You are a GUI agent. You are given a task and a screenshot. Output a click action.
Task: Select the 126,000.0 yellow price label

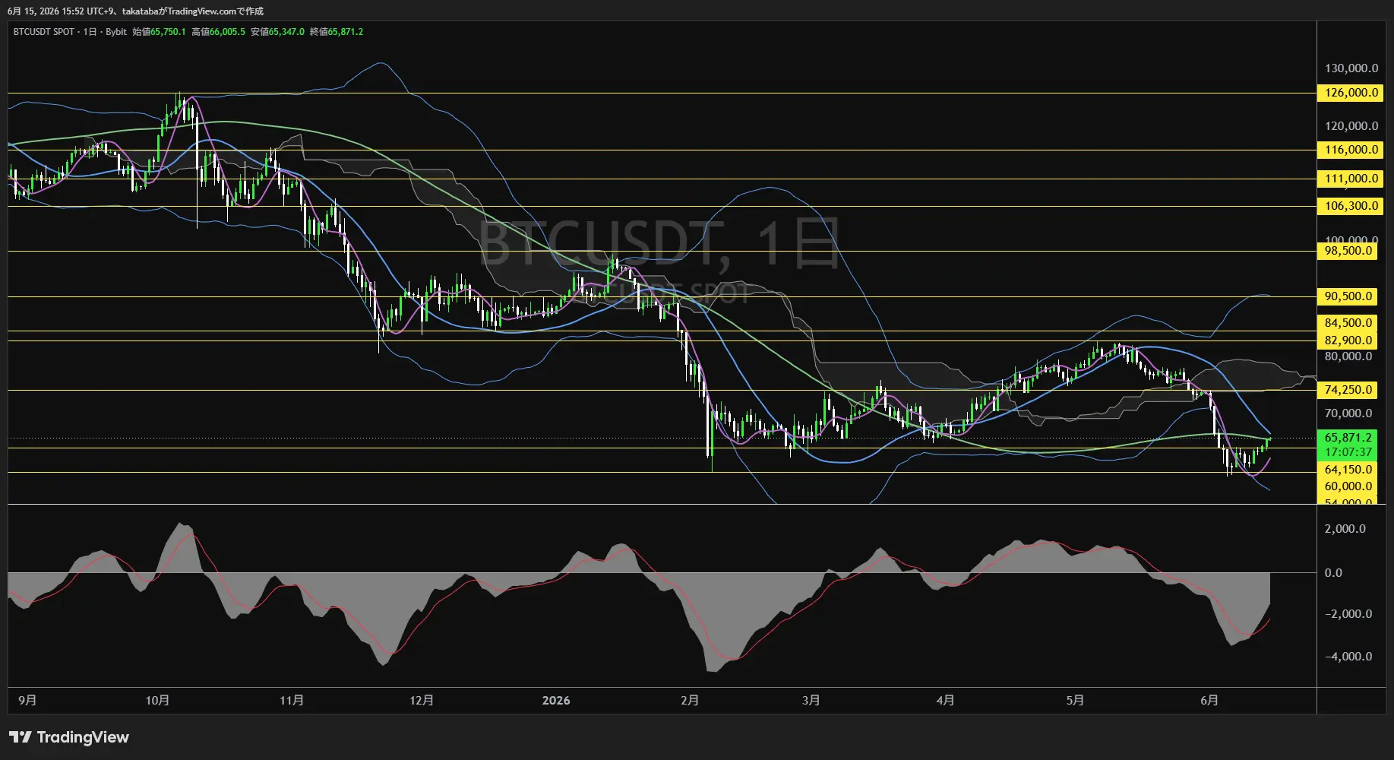tap(1351, 93)
